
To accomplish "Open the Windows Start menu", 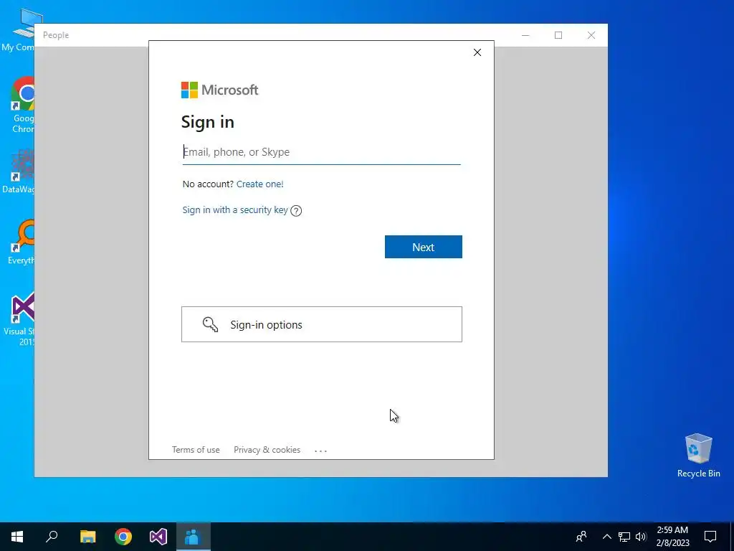I will pos(17,537).
